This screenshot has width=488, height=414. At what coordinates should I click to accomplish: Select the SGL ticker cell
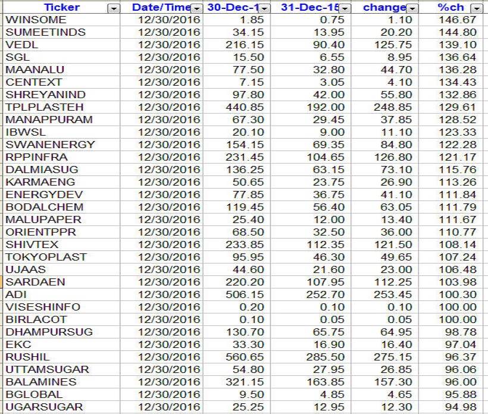[x=61, y=57]
